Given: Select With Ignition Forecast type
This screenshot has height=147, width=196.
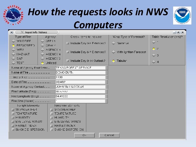Looking at the screenshot, I should (114, 52).
